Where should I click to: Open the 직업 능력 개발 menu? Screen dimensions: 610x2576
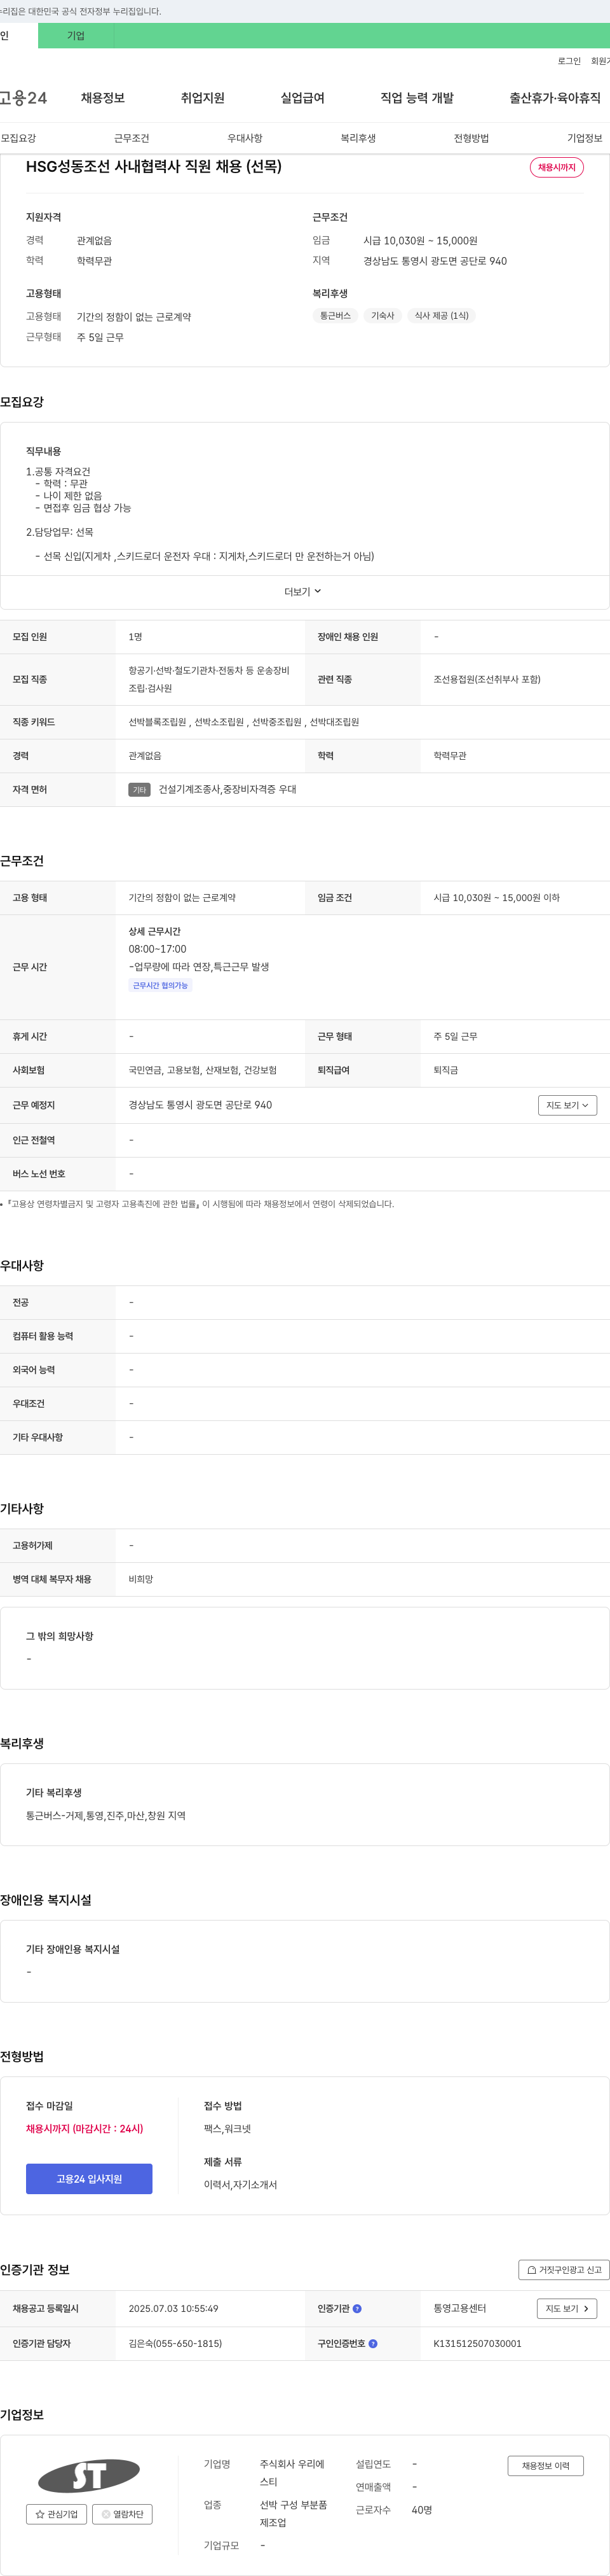pos(417,98)
